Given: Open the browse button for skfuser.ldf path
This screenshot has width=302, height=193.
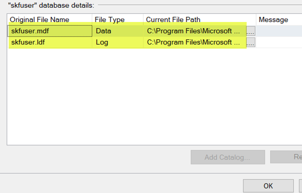Looking at the screenshot, I should point(251,42).
